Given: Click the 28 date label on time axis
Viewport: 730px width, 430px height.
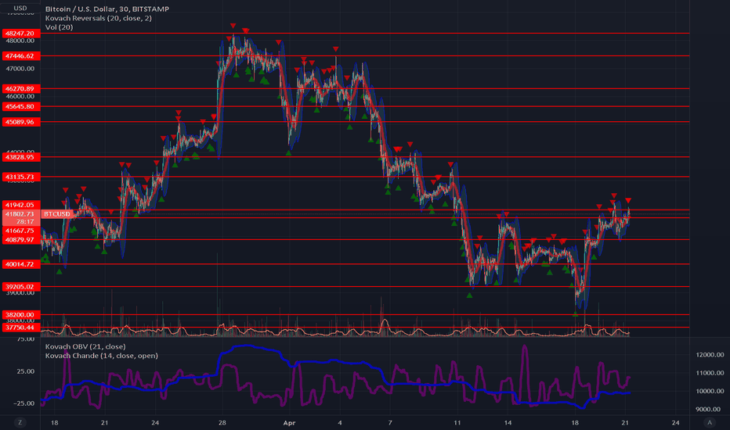Looking at the screenshot, I should (222, 422).
